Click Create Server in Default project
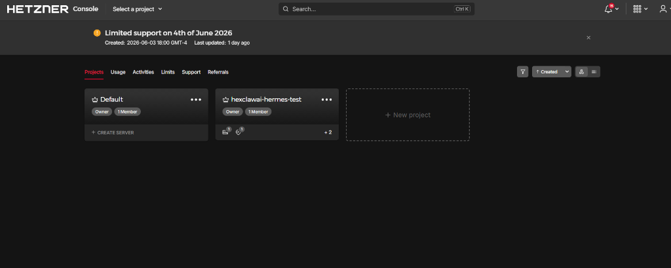This screenshot has width=671, height=268. (113, 133)
